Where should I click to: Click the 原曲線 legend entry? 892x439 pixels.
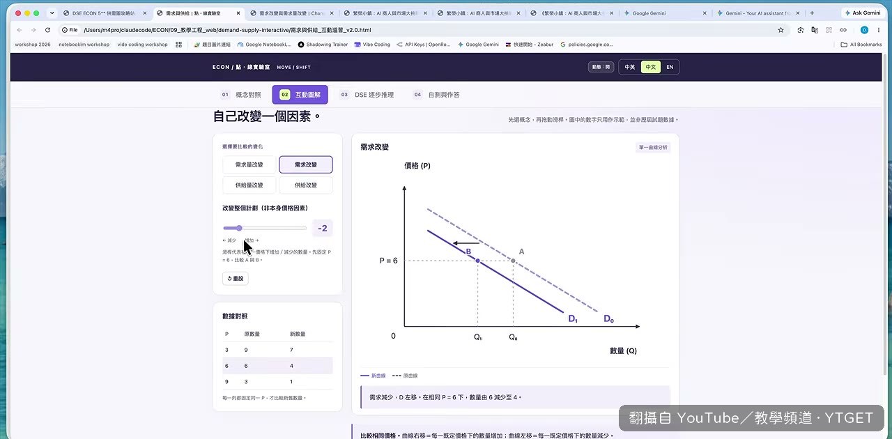tap(404, 376)
